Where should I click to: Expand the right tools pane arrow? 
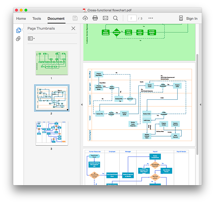(200, 105)
